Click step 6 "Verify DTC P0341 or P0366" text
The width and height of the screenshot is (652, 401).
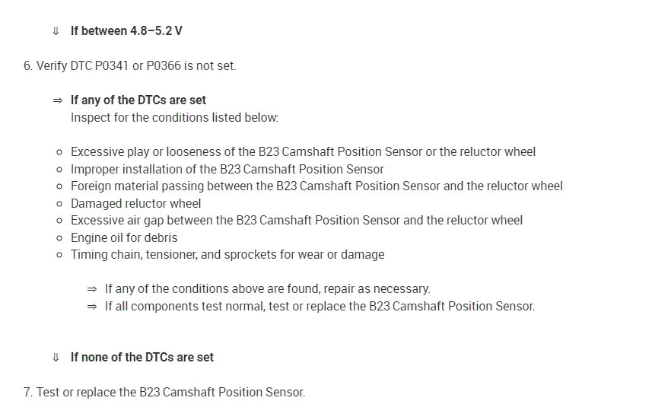coord(129,65)
